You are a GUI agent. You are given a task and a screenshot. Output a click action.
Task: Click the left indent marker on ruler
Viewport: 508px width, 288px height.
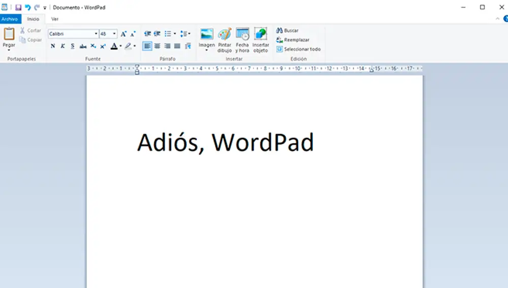(137, 69)
